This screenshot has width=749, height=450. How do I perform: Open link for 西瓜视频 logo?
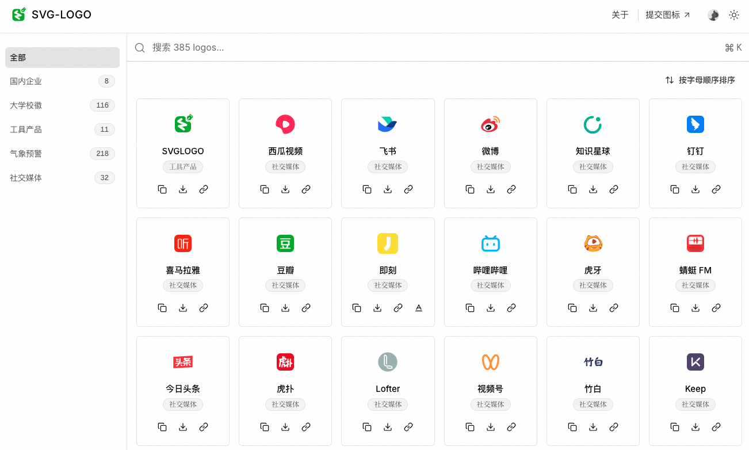(x=306, y=189)
